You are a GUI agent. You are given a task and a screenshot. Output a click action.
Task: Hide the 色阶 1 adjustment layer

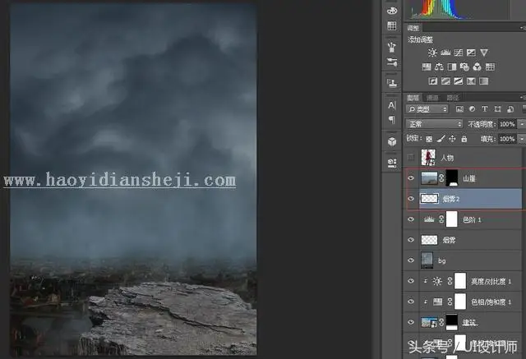(x=411, y=219)
